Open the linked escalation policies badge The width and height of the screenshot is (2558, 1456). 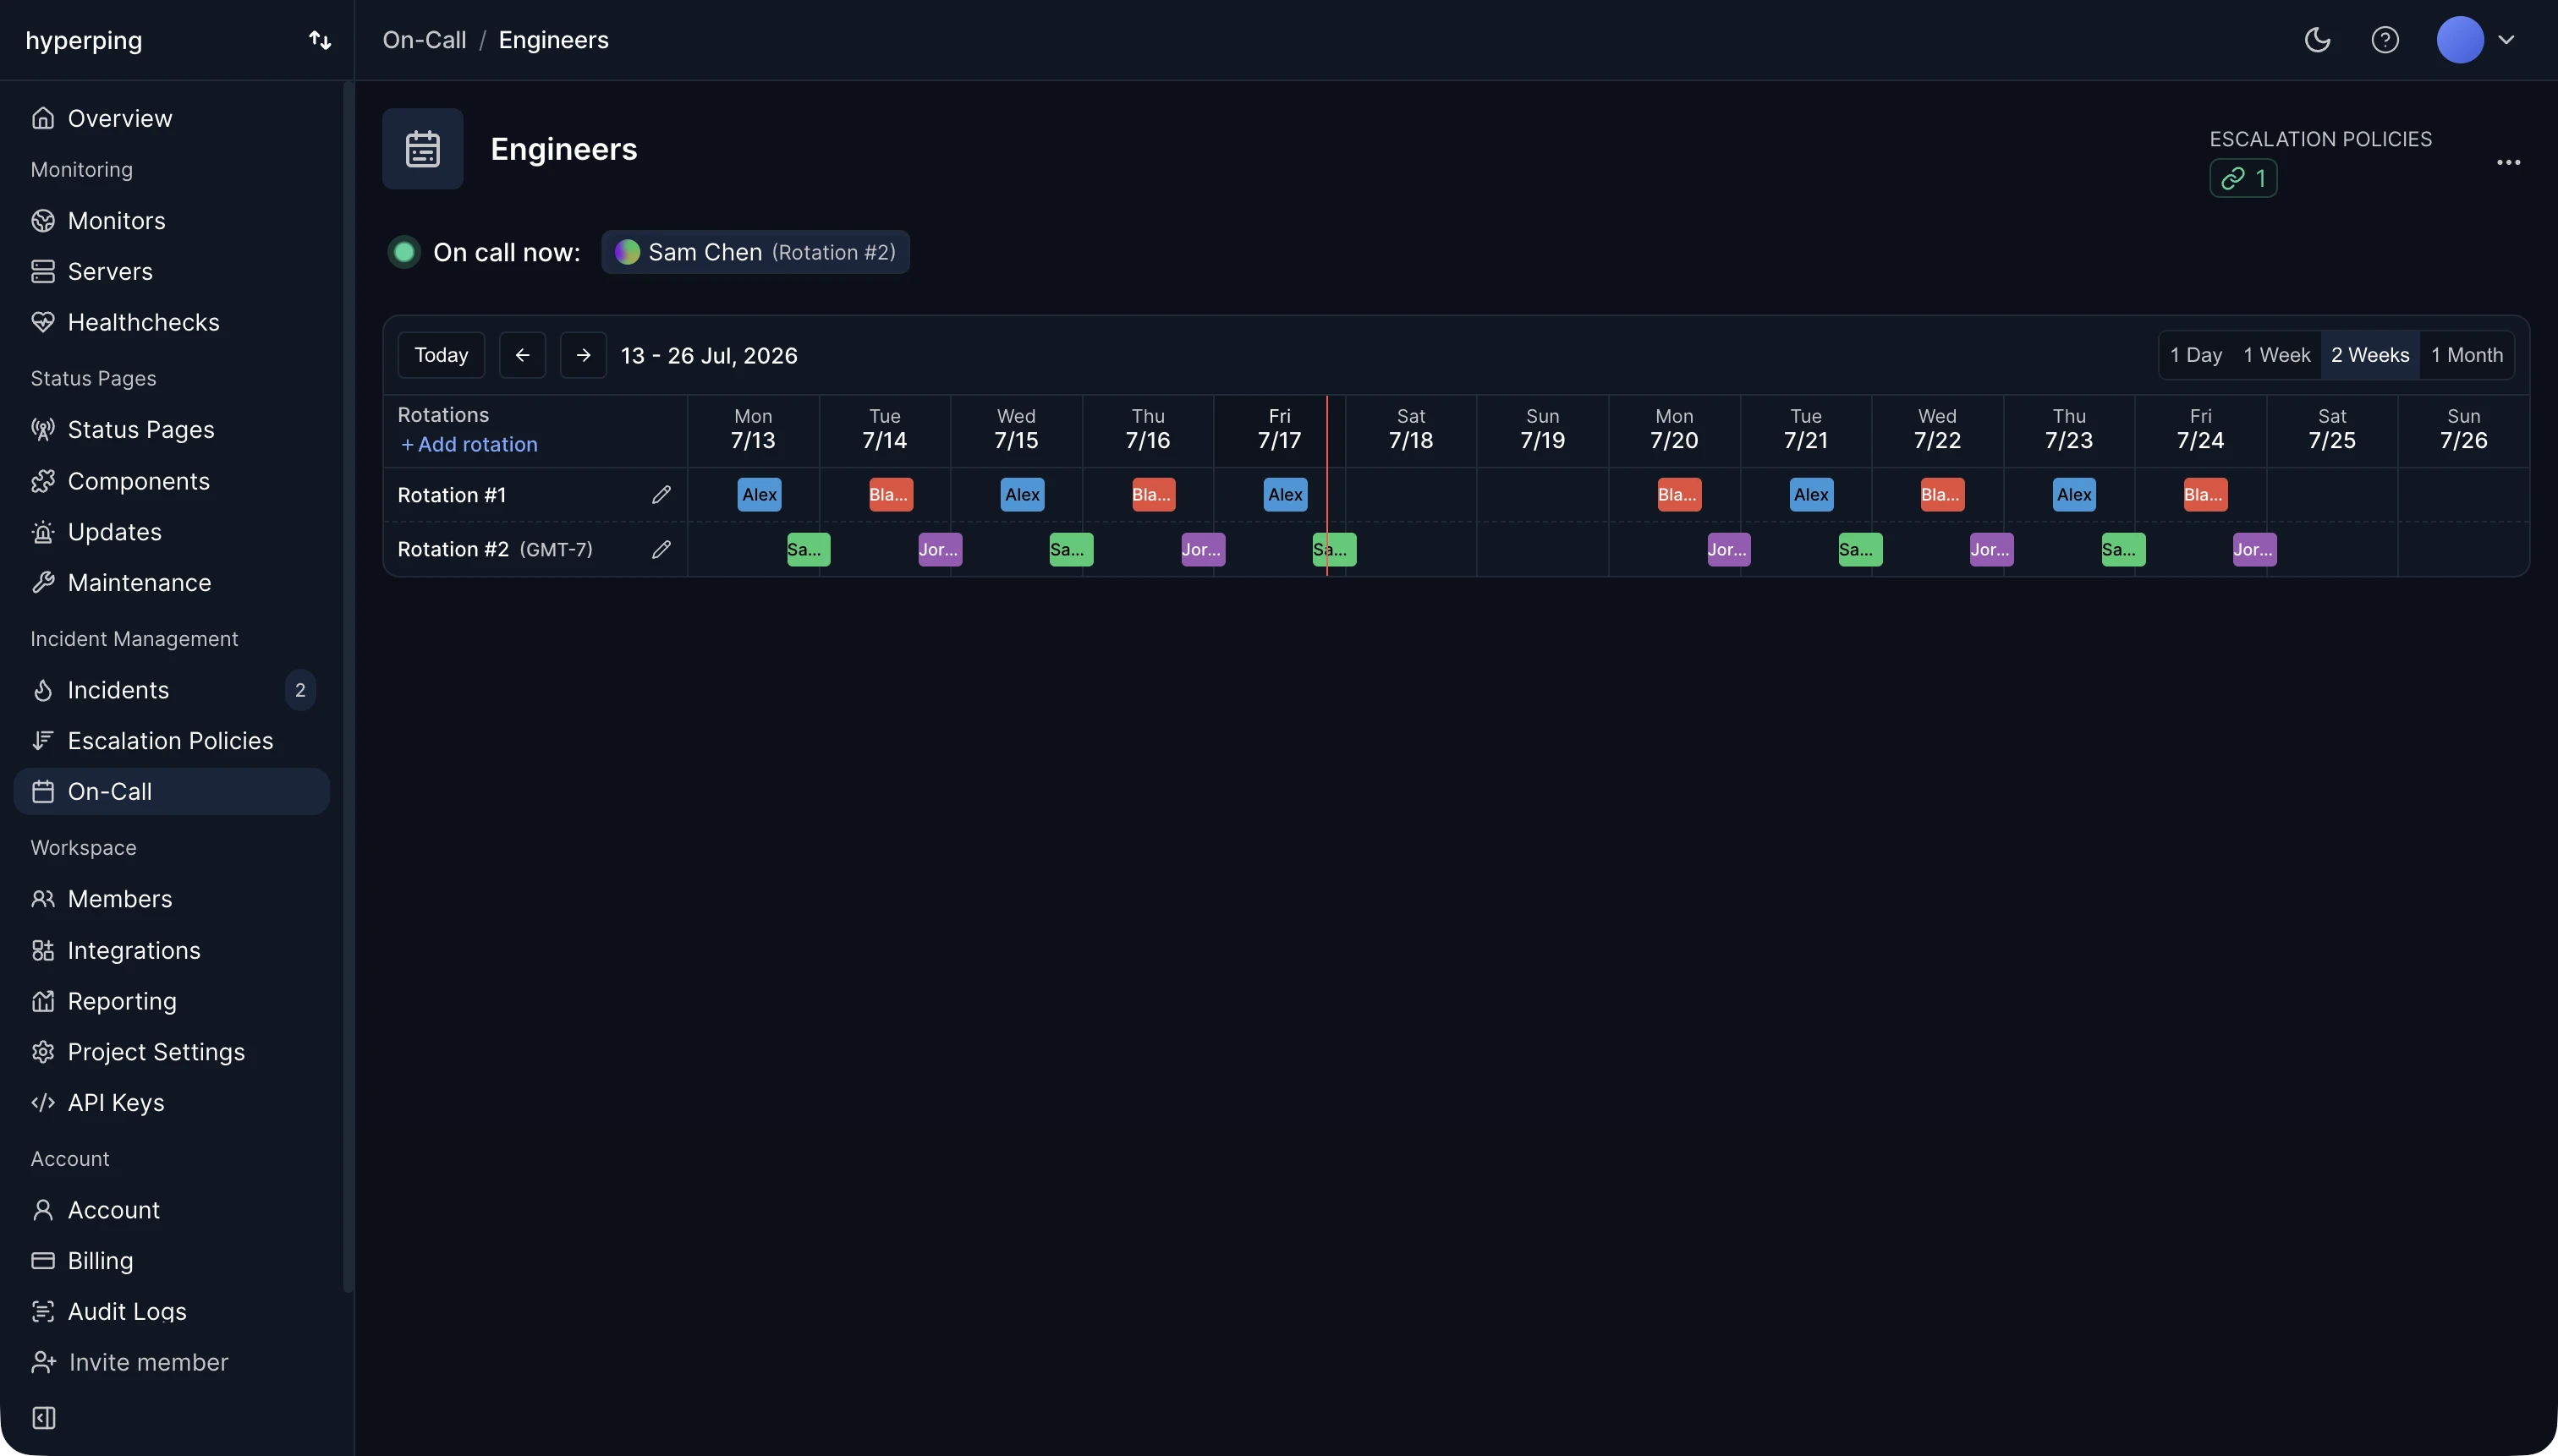[x=2242, y=178]
